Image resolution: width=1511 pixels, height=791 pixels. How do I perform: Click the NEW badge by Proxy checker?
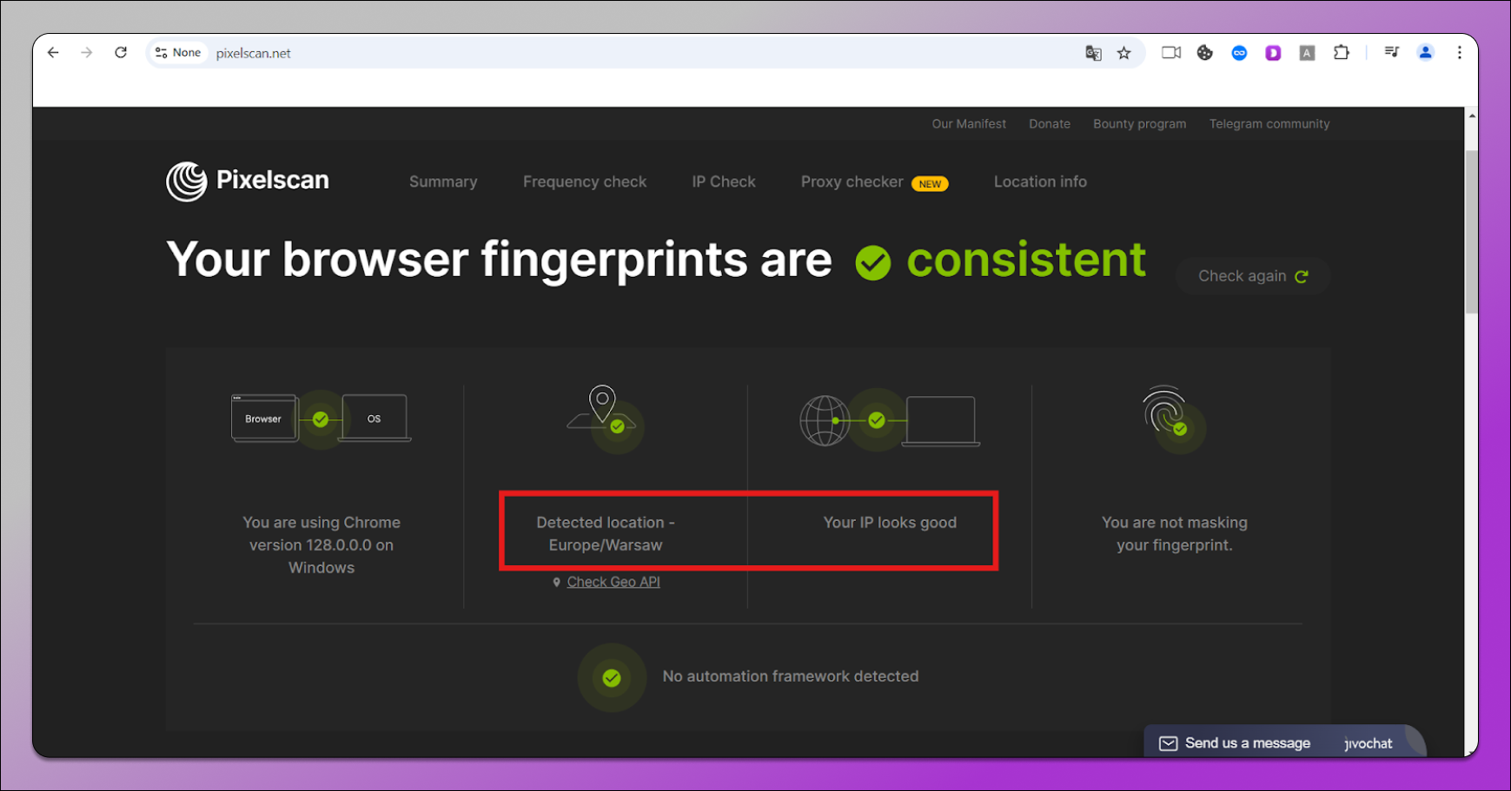coord(930,183)
